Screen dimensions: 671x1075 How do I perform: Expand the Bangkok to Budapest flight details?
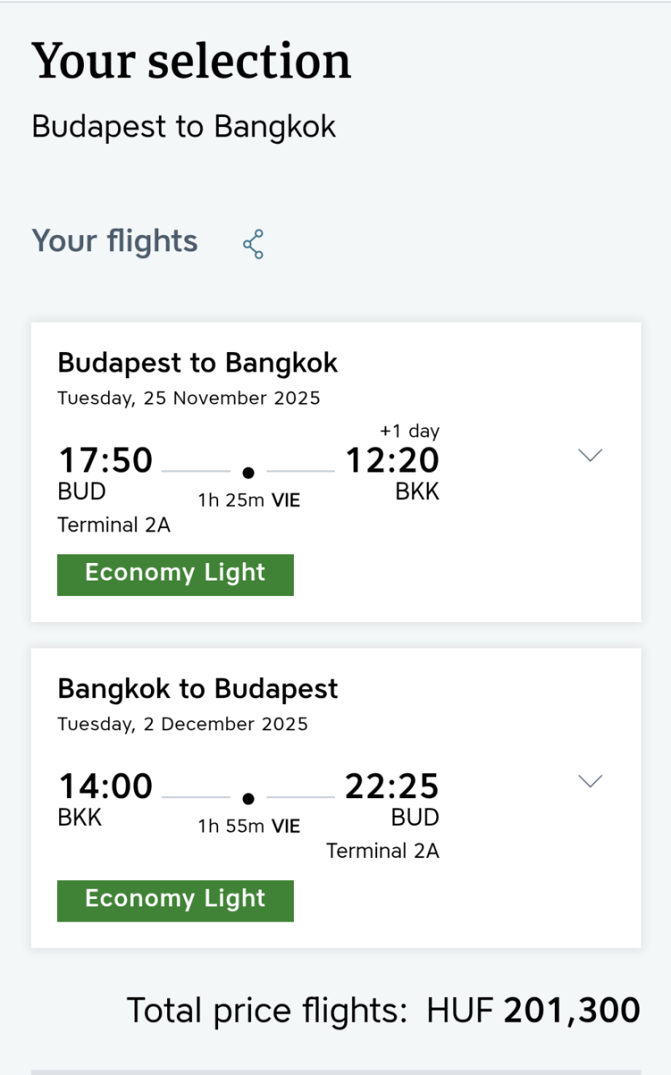pyautogui.click(x=589, y=781)
